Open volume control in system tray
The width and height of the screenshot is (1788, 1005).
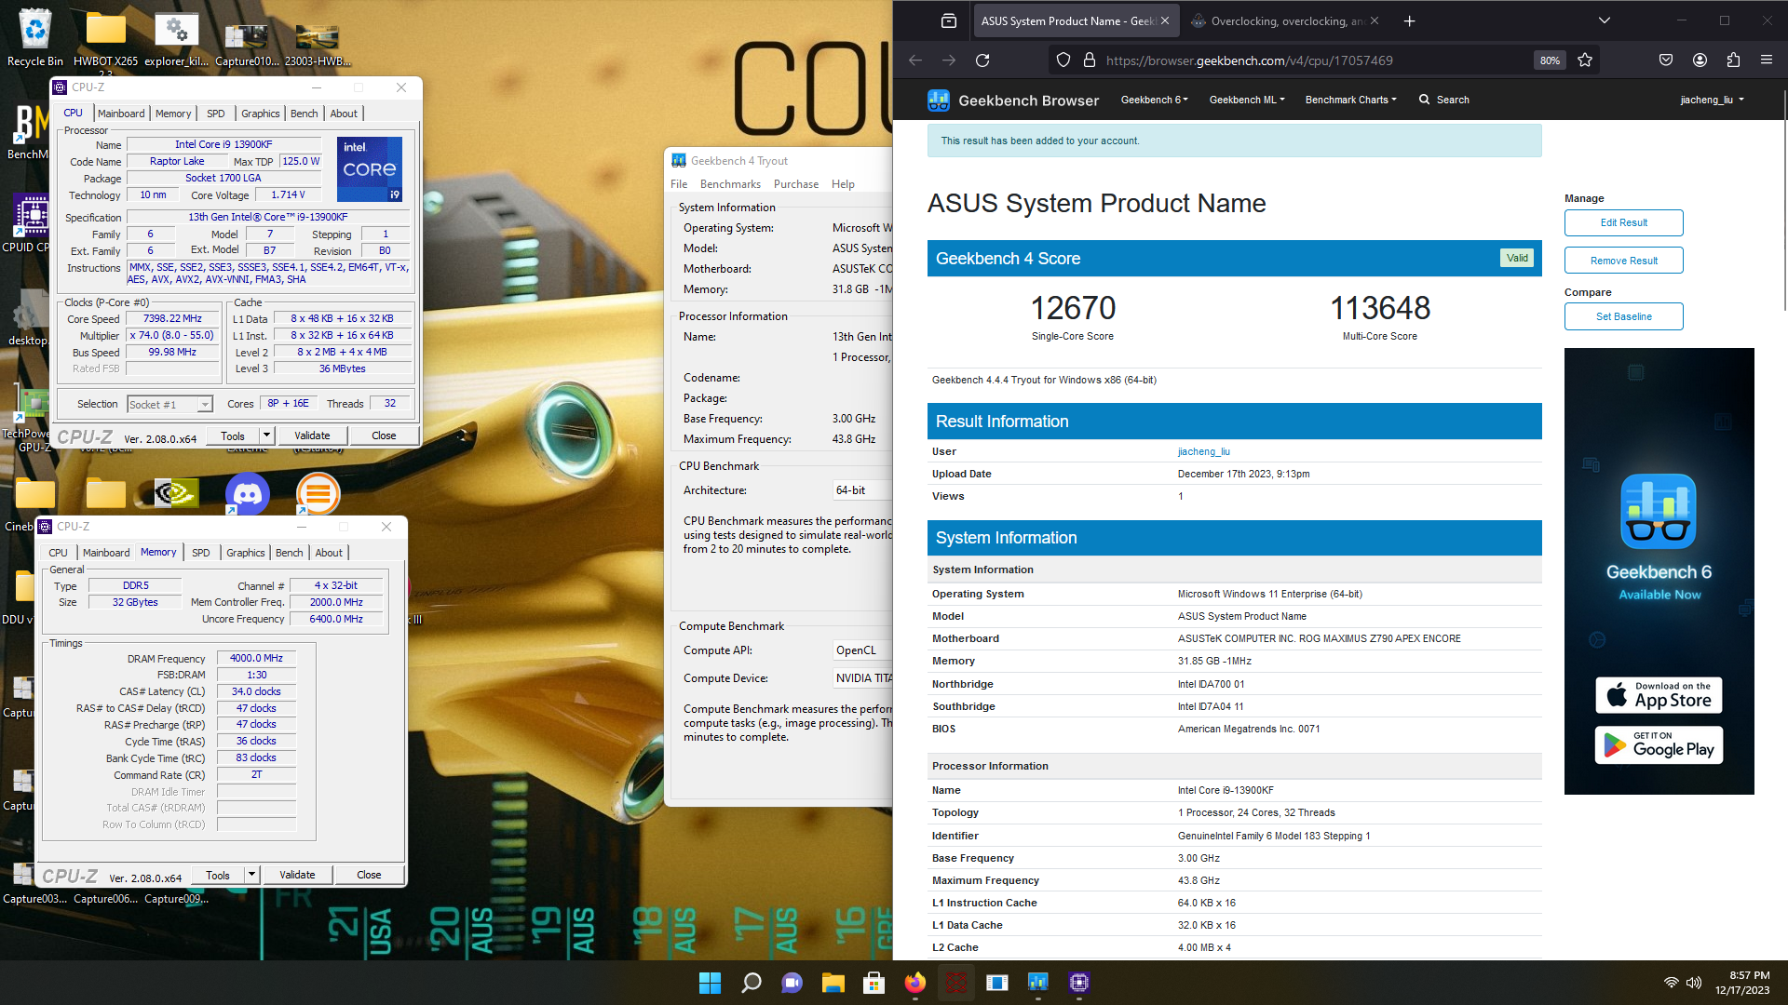(1694, 983)
